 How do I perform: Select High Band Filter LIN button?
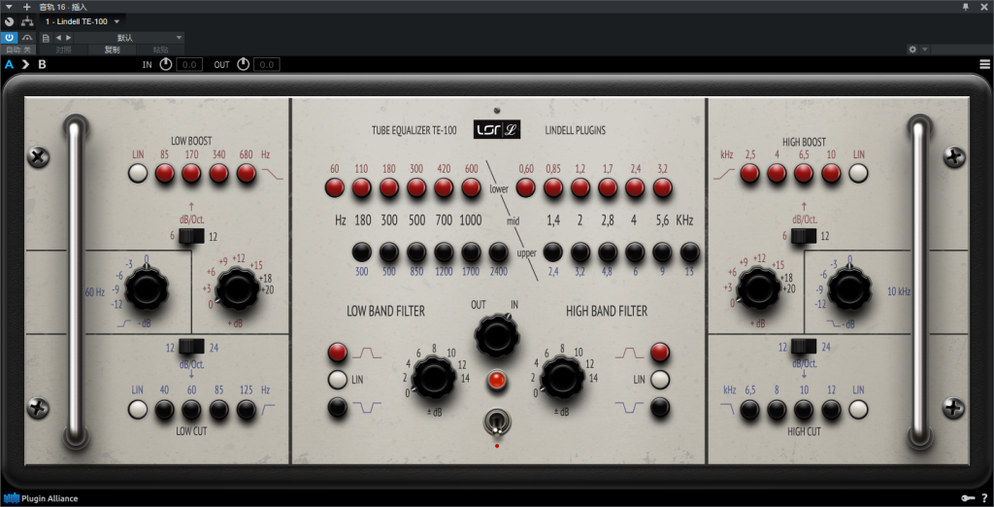click(x=660, y=380)
